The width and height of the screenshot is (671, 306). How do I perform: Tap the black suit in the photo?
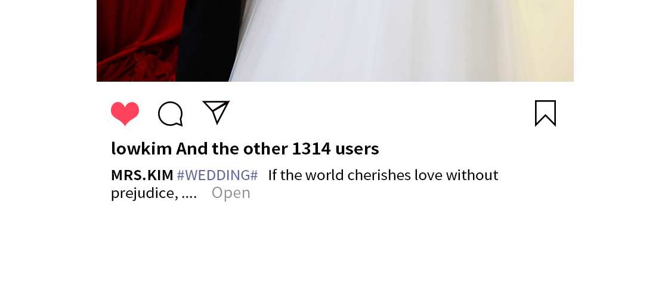coord(209,41)
